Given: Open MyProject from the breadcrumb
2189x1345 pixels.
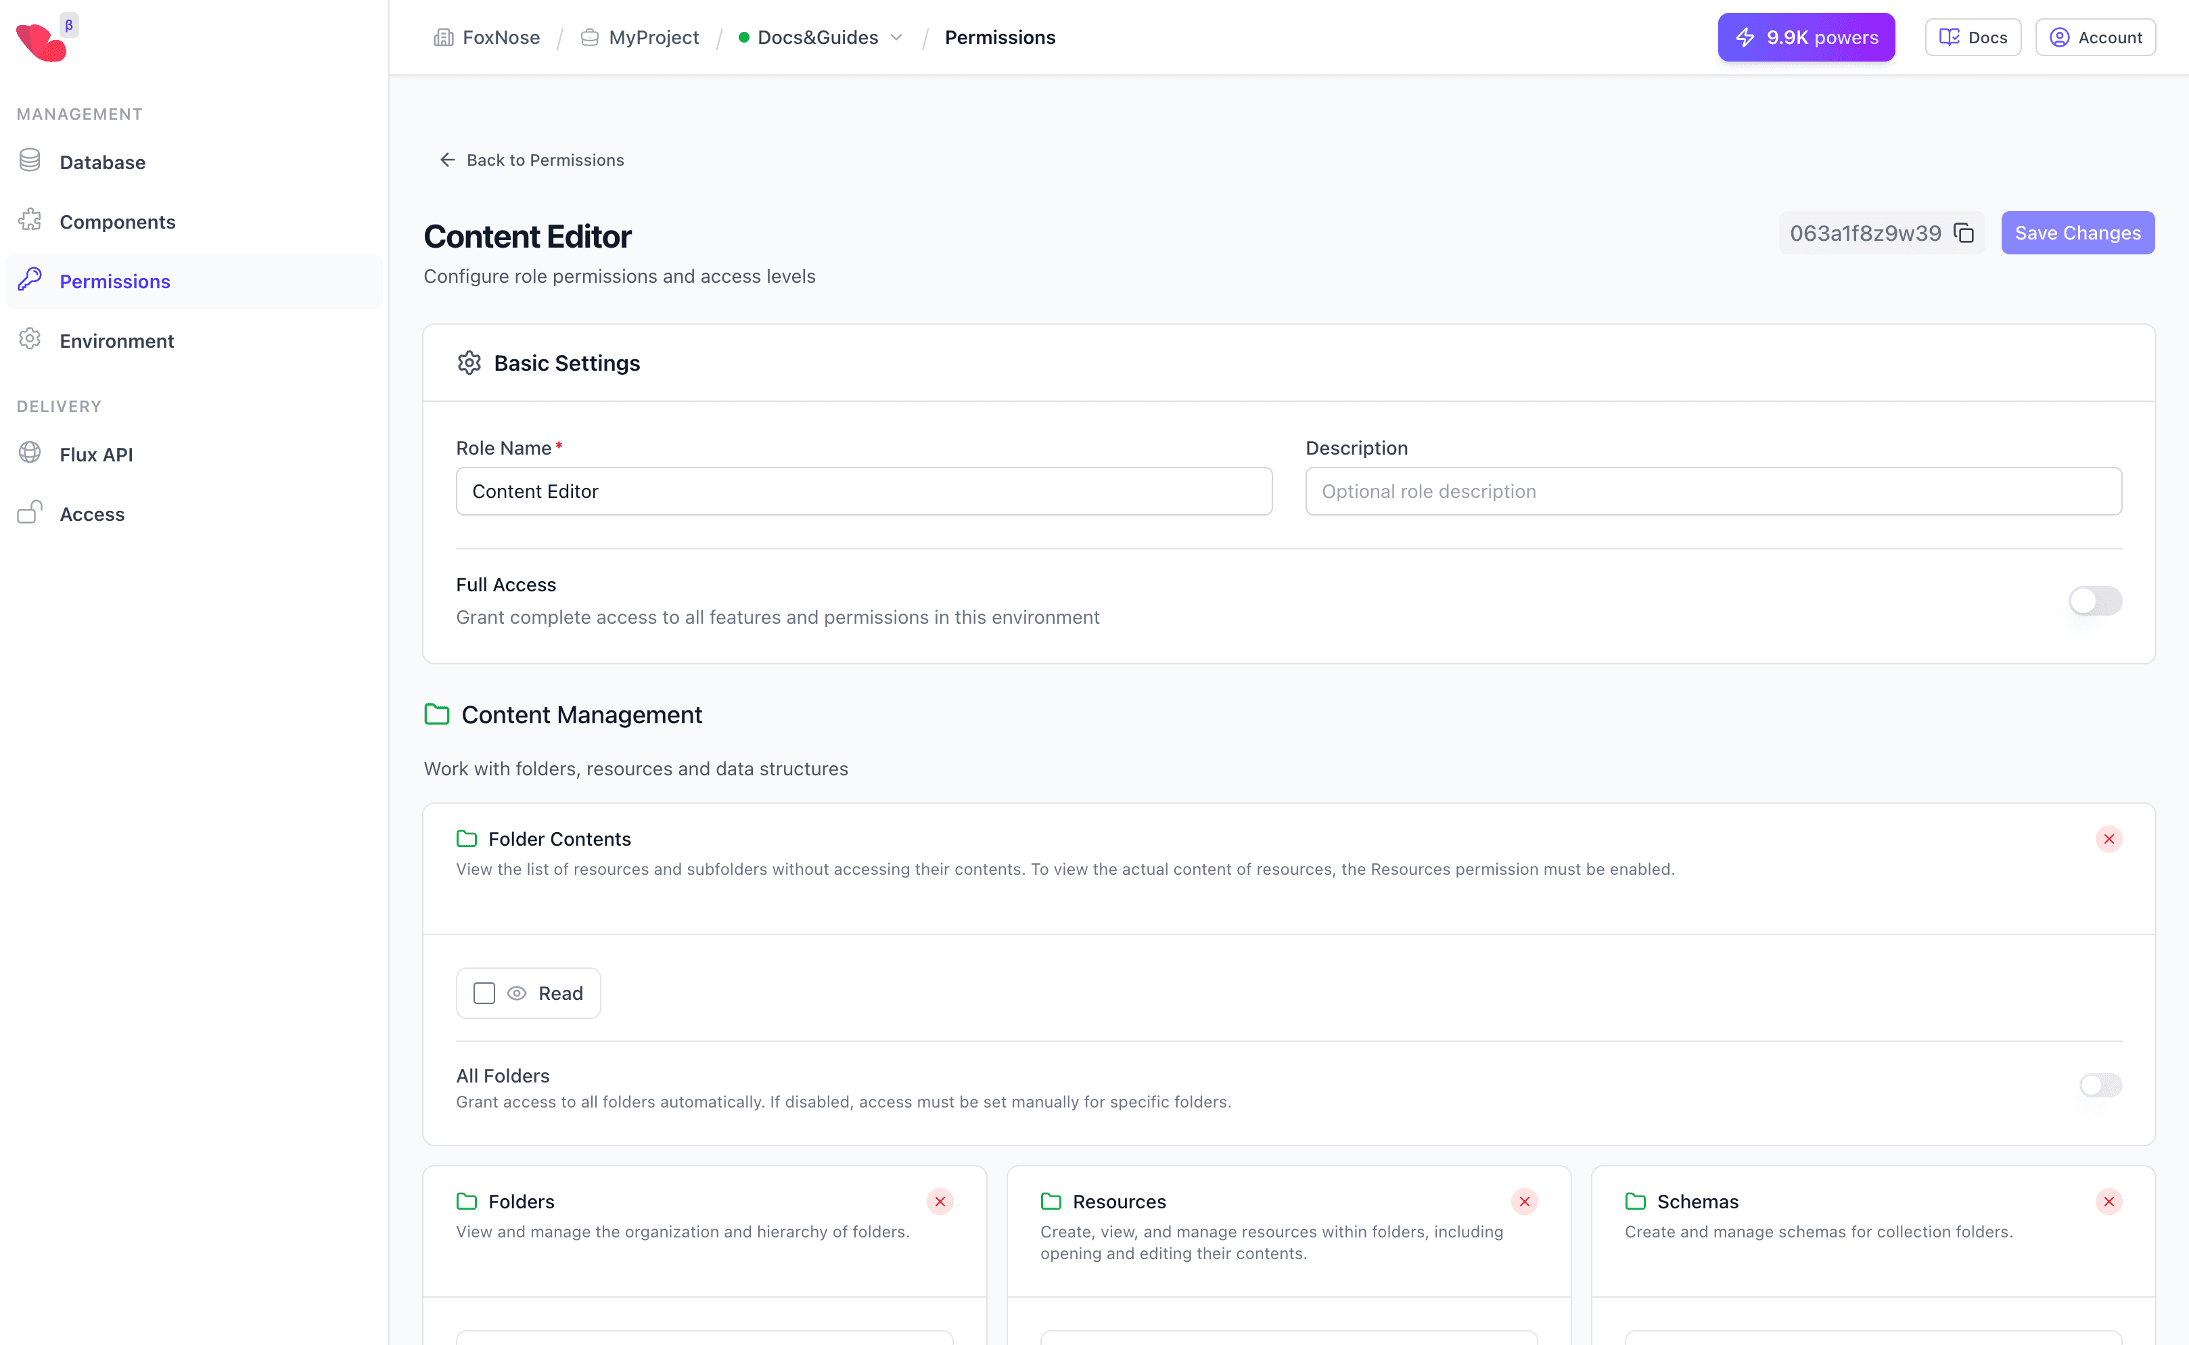Looking at the screenshot, I should click(652, 37).
